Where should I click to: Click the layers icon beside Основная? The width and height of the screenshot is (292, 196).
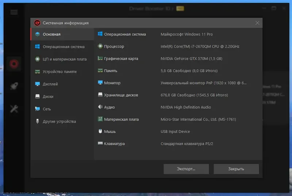38,34
